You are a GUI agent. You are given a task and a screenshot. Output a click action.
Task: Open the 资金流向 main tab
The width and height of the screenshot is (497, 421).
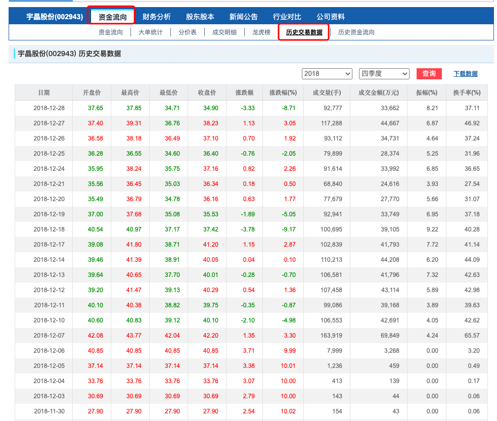click(x=112, y=17)
